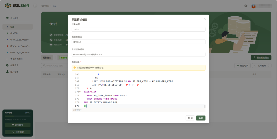The height and width of the screenshot is (139, 277).
Task: Click the 操作 column header
Action: click(254, 74)
